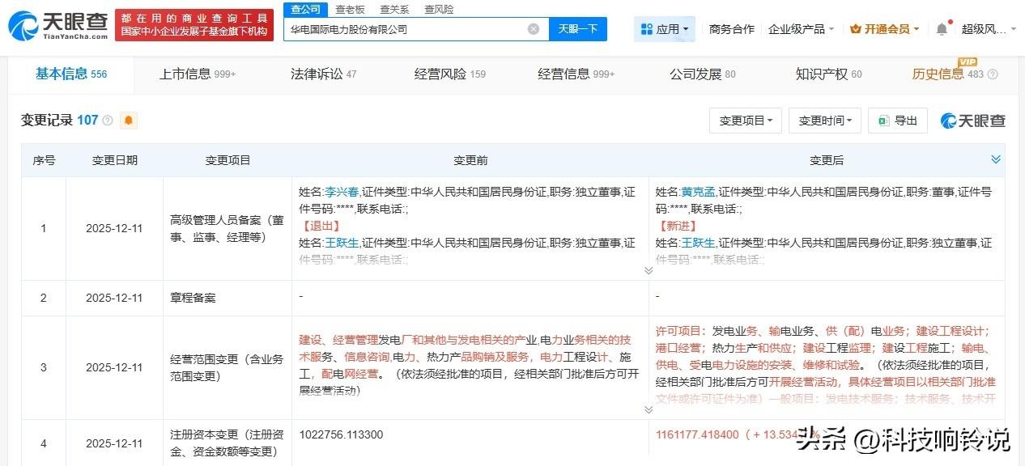
Task: Click the date in row 2
Action: (x=114, y=298)
